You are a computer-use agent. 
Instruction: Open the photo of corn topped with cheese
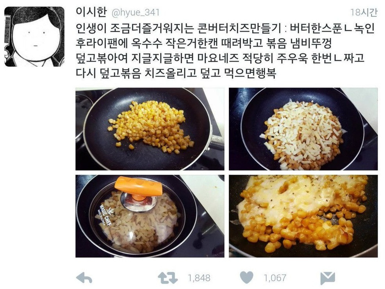[x=303, y=129]
